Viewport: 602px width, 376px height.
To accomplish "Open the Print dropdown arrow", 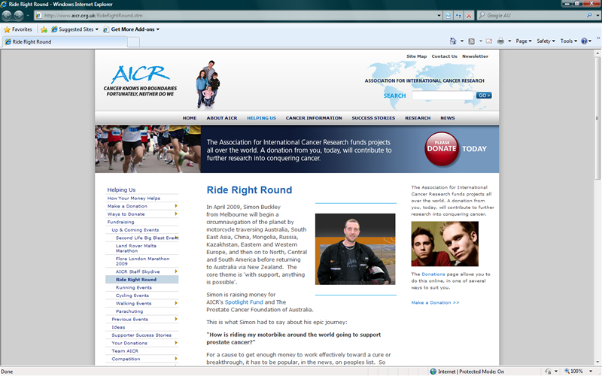I will pyautogui.click(x=509, y=41).
